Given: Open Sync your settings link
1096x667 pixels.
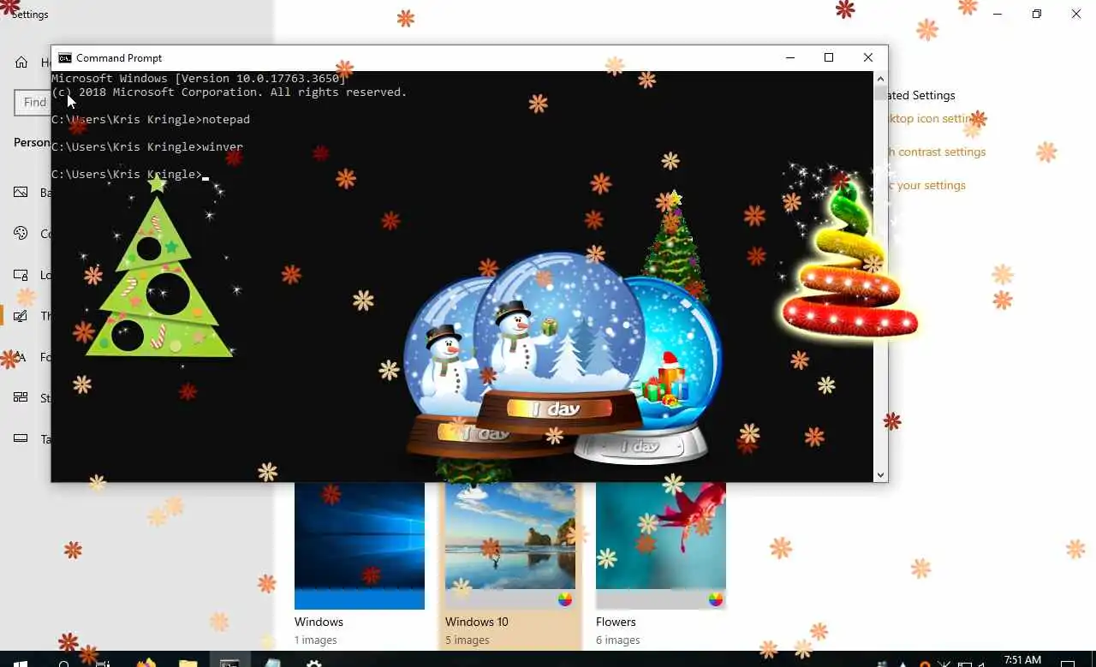Looking at the screenshot, I should pyautogui.click(x=926, y=185).
